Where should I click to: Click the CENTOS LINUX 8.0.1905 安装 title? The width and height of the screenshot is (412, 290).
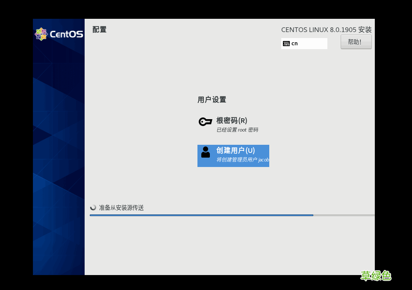pos(326,29)
